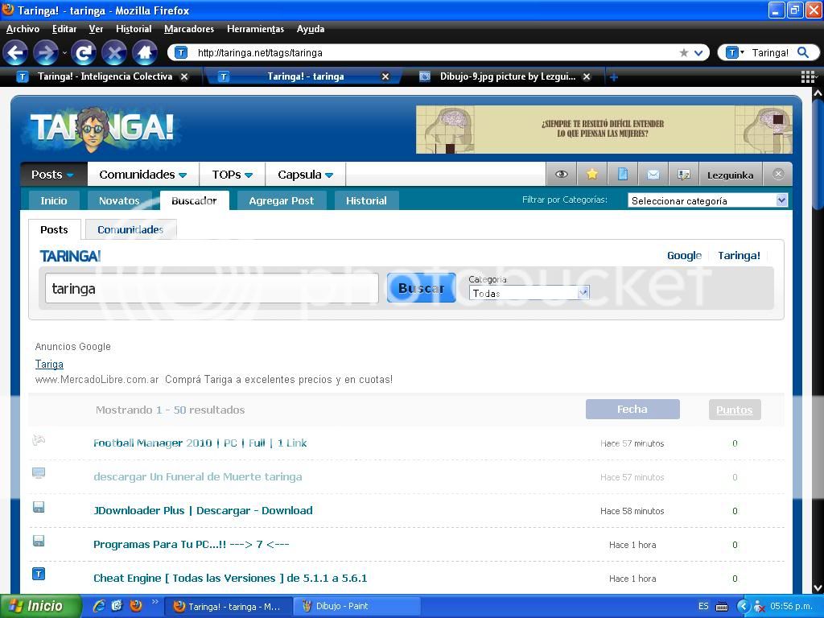824x618 pixels.
Task: Sort results by Fecha
Action: tap(632, 410)
